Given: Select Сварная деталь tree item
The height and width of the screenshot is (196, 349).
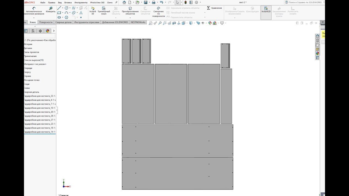Looking at the screenshot, I should 32,92.
